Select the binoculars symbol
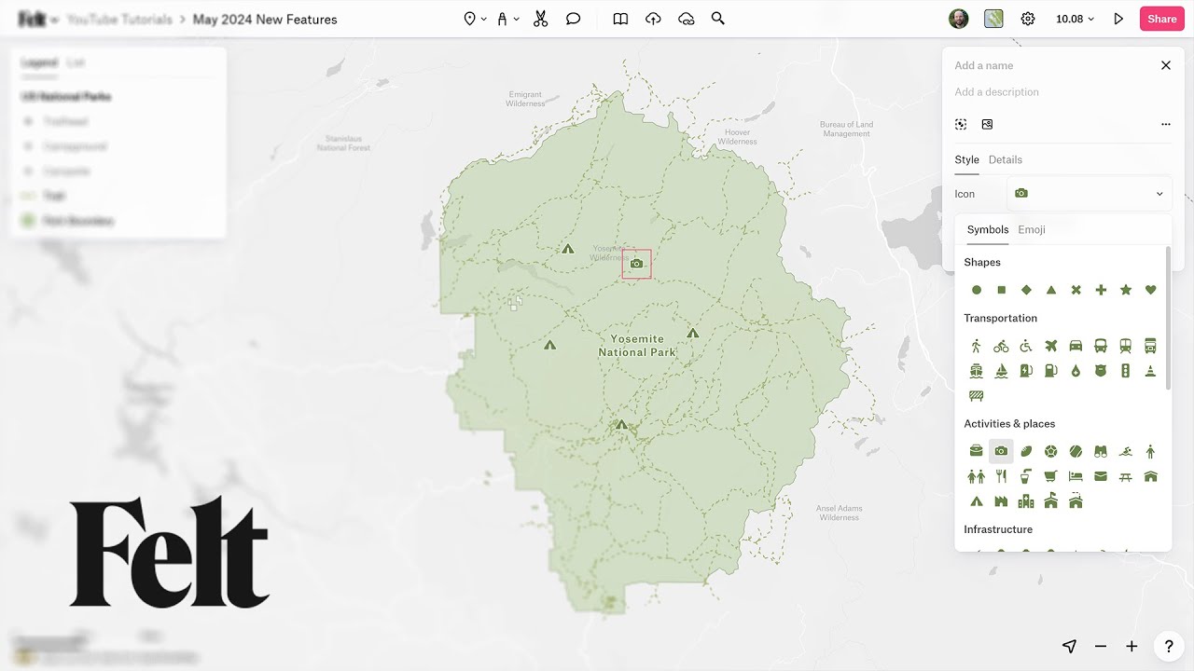This screenshot has height=671, width=1194. [1101, 451]
